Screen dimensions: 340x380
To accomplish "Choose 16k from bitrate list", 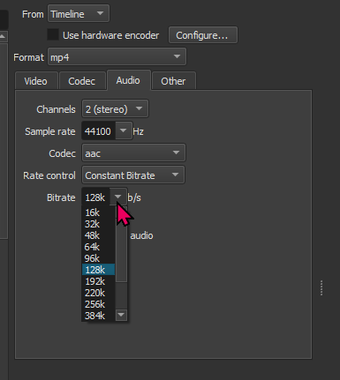I will [98, 212].
